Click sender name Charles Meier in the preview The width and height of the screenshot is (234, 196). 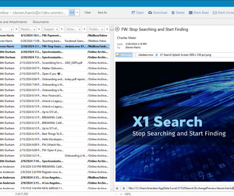click(x=127, y=38)
